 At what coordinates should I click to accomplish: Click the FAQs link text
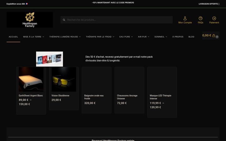[x=201, y=23]
